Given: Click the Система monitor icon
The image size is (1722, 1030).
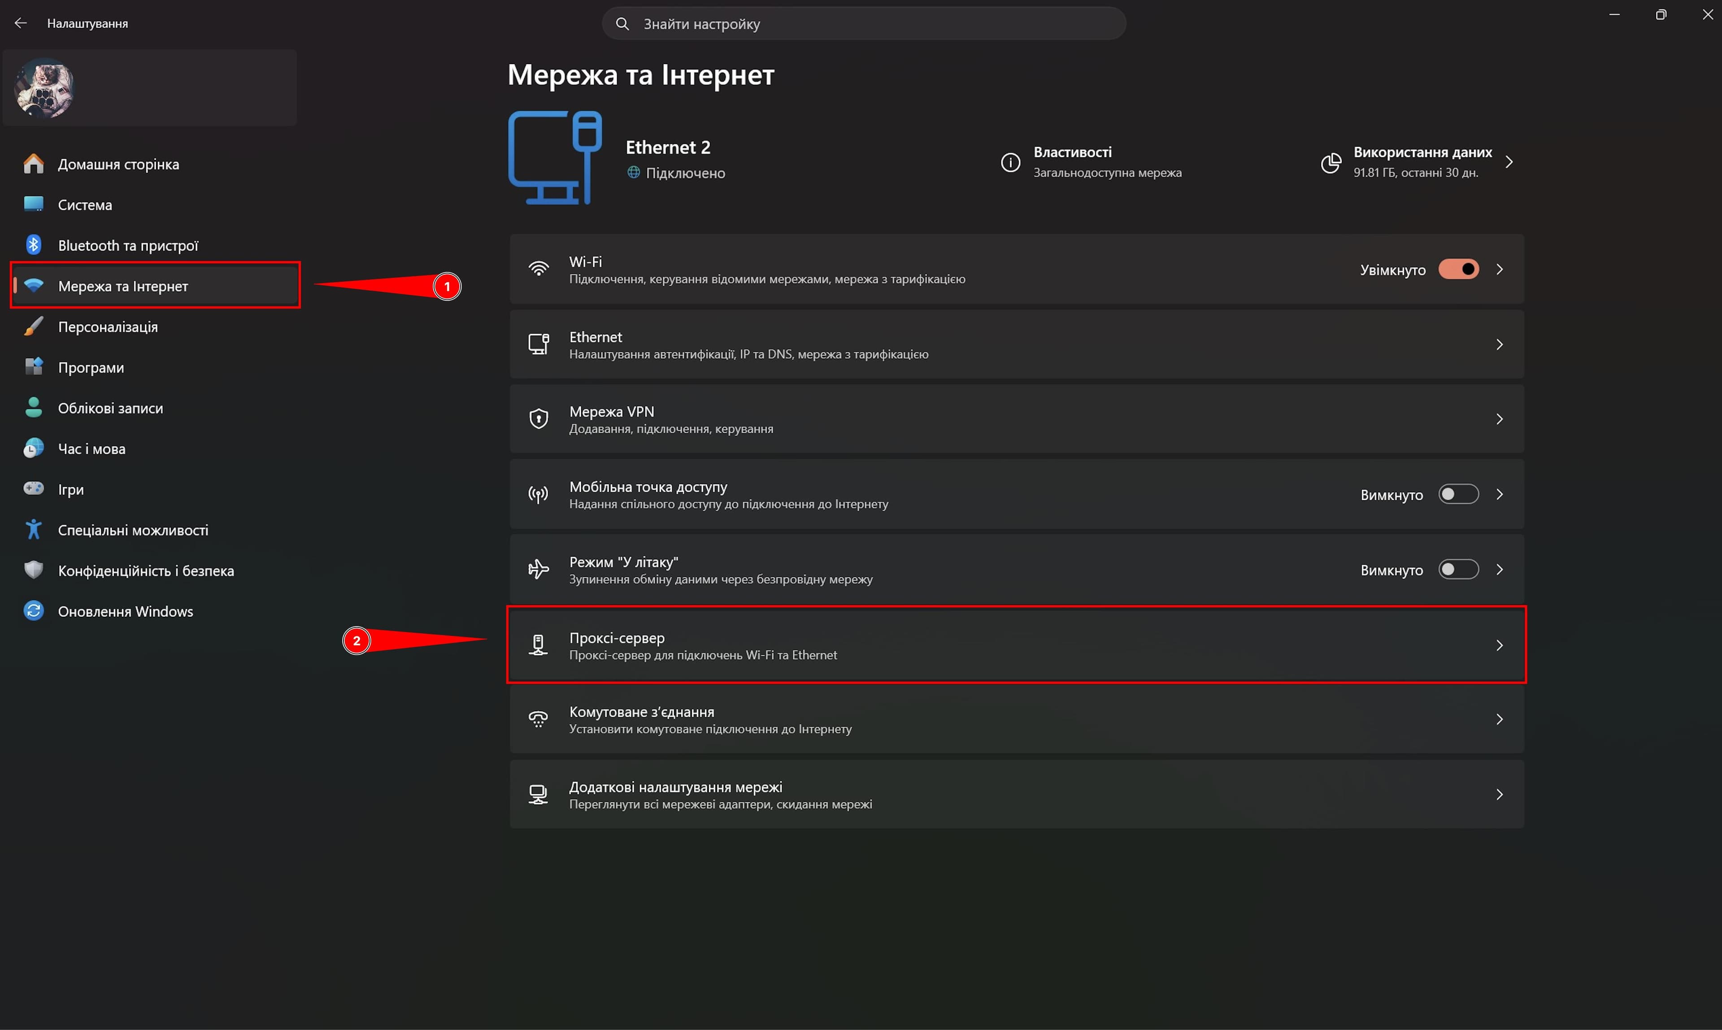Looking at the screenshot, I should pyautogui.click(x=33, y=204).
